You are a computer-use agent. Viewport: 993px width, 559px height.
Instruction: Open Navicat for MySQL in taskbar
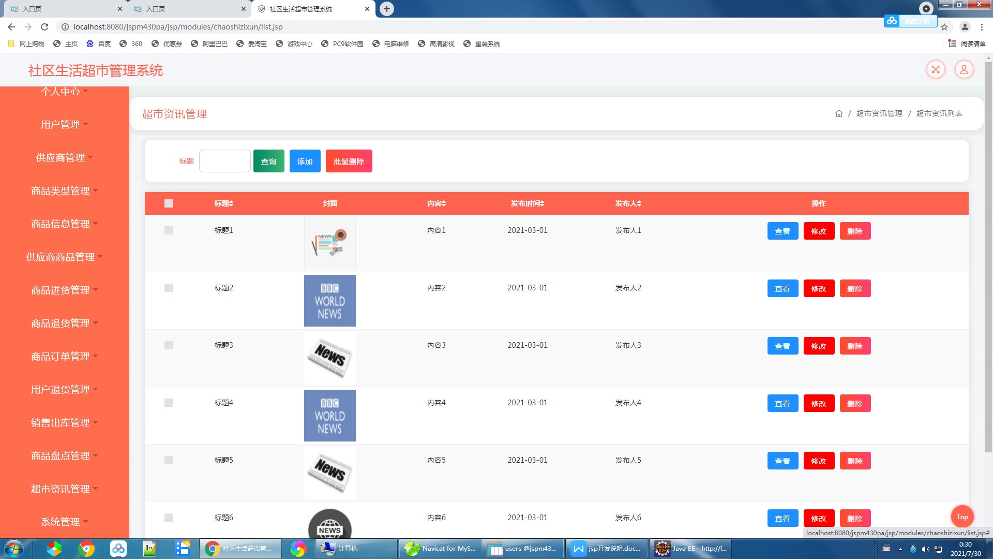[440, 549]
